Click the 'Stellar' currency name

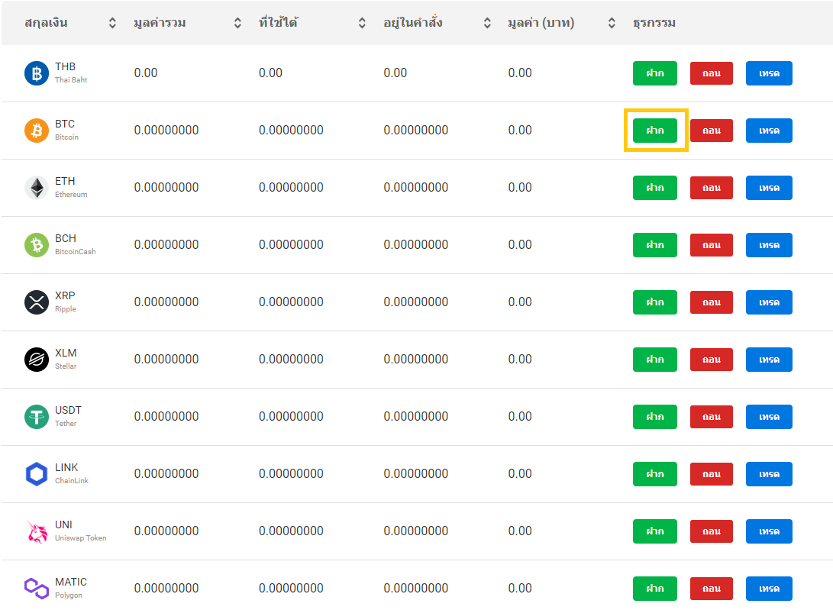click(x=66, y=366)
